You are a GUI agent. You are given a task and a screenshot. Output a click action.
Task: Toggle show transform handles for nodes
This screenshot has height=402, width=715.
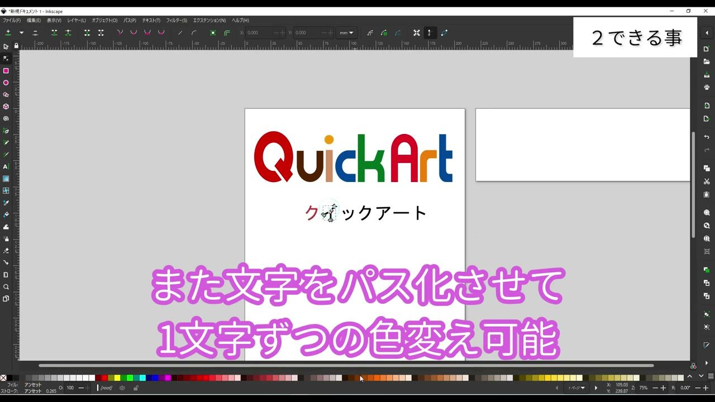[416, 33]
